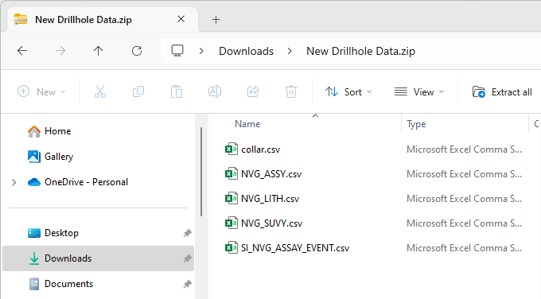541x299 pixels.
Task: Click the Share icon in toolbar
Action: pyautogui.click(x=253, y=91)
